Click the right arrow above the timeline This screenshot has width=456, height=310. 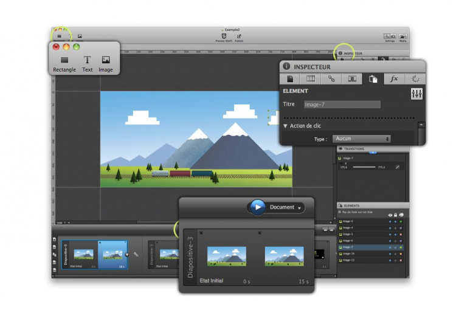(x=331, y=230)
